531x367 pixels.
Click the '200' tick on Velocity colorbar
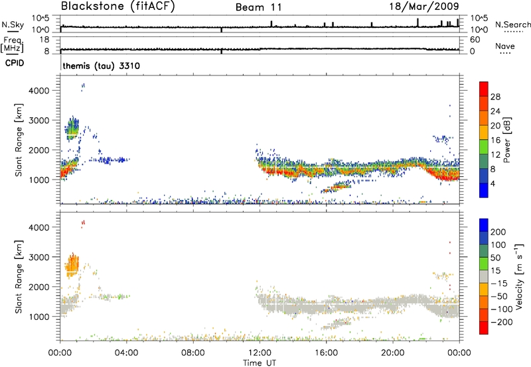click(498, 232)
